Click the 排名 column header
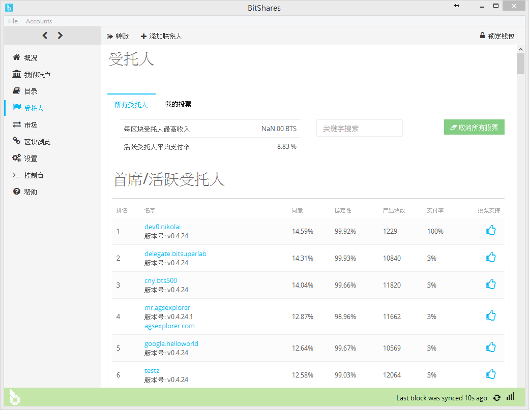Viewport: 529px width, 410px height. click(x=122, y=210)
